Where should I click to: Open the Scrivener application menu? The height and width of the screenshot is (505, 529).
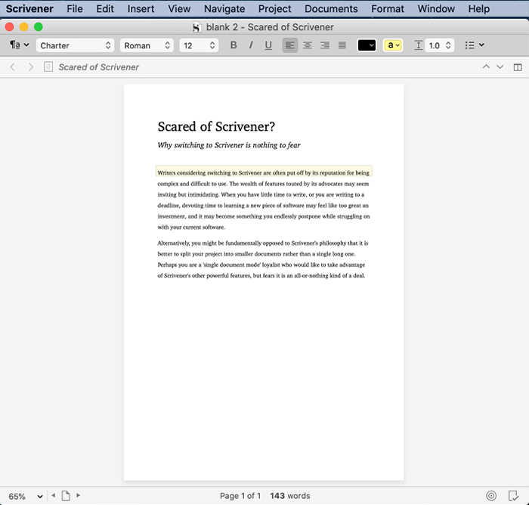pos(29,8)
